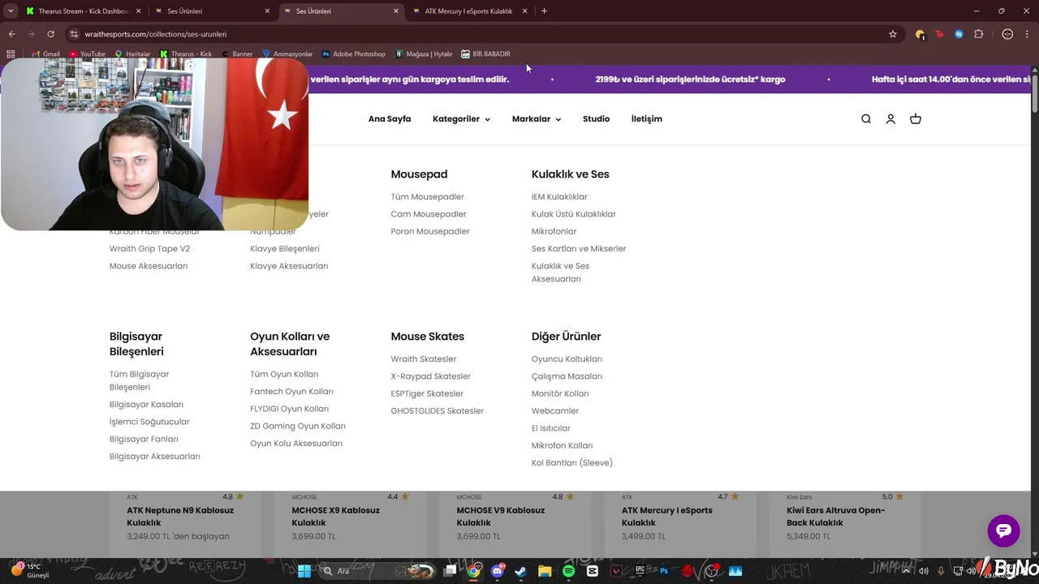Open GHOSTGLIDES Skatesler link
The height and width of the screenshot is (584, 1039).
[437, 411]
